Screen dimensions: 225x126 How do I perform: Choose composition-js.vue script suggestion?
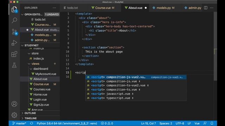(136, 81)
